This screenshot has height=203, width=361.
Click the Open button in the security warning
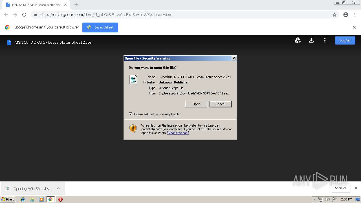click(196, 104)
